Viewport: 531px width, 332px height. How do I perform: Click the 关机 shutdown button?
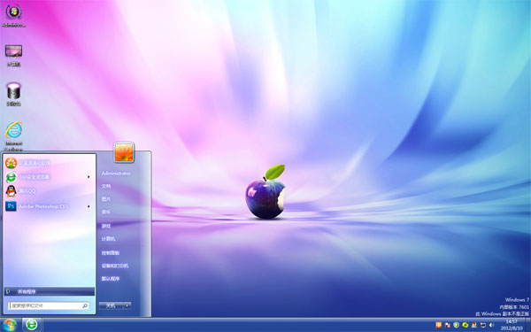point(112,305)
